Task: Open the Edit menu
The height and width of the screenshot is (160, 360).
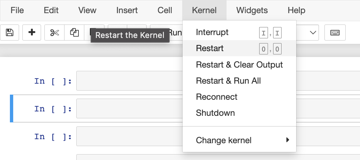Action: tap(51, 10)
